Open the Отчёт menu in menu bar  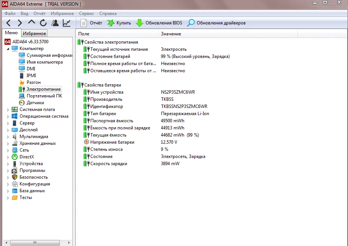pos(40,14)
